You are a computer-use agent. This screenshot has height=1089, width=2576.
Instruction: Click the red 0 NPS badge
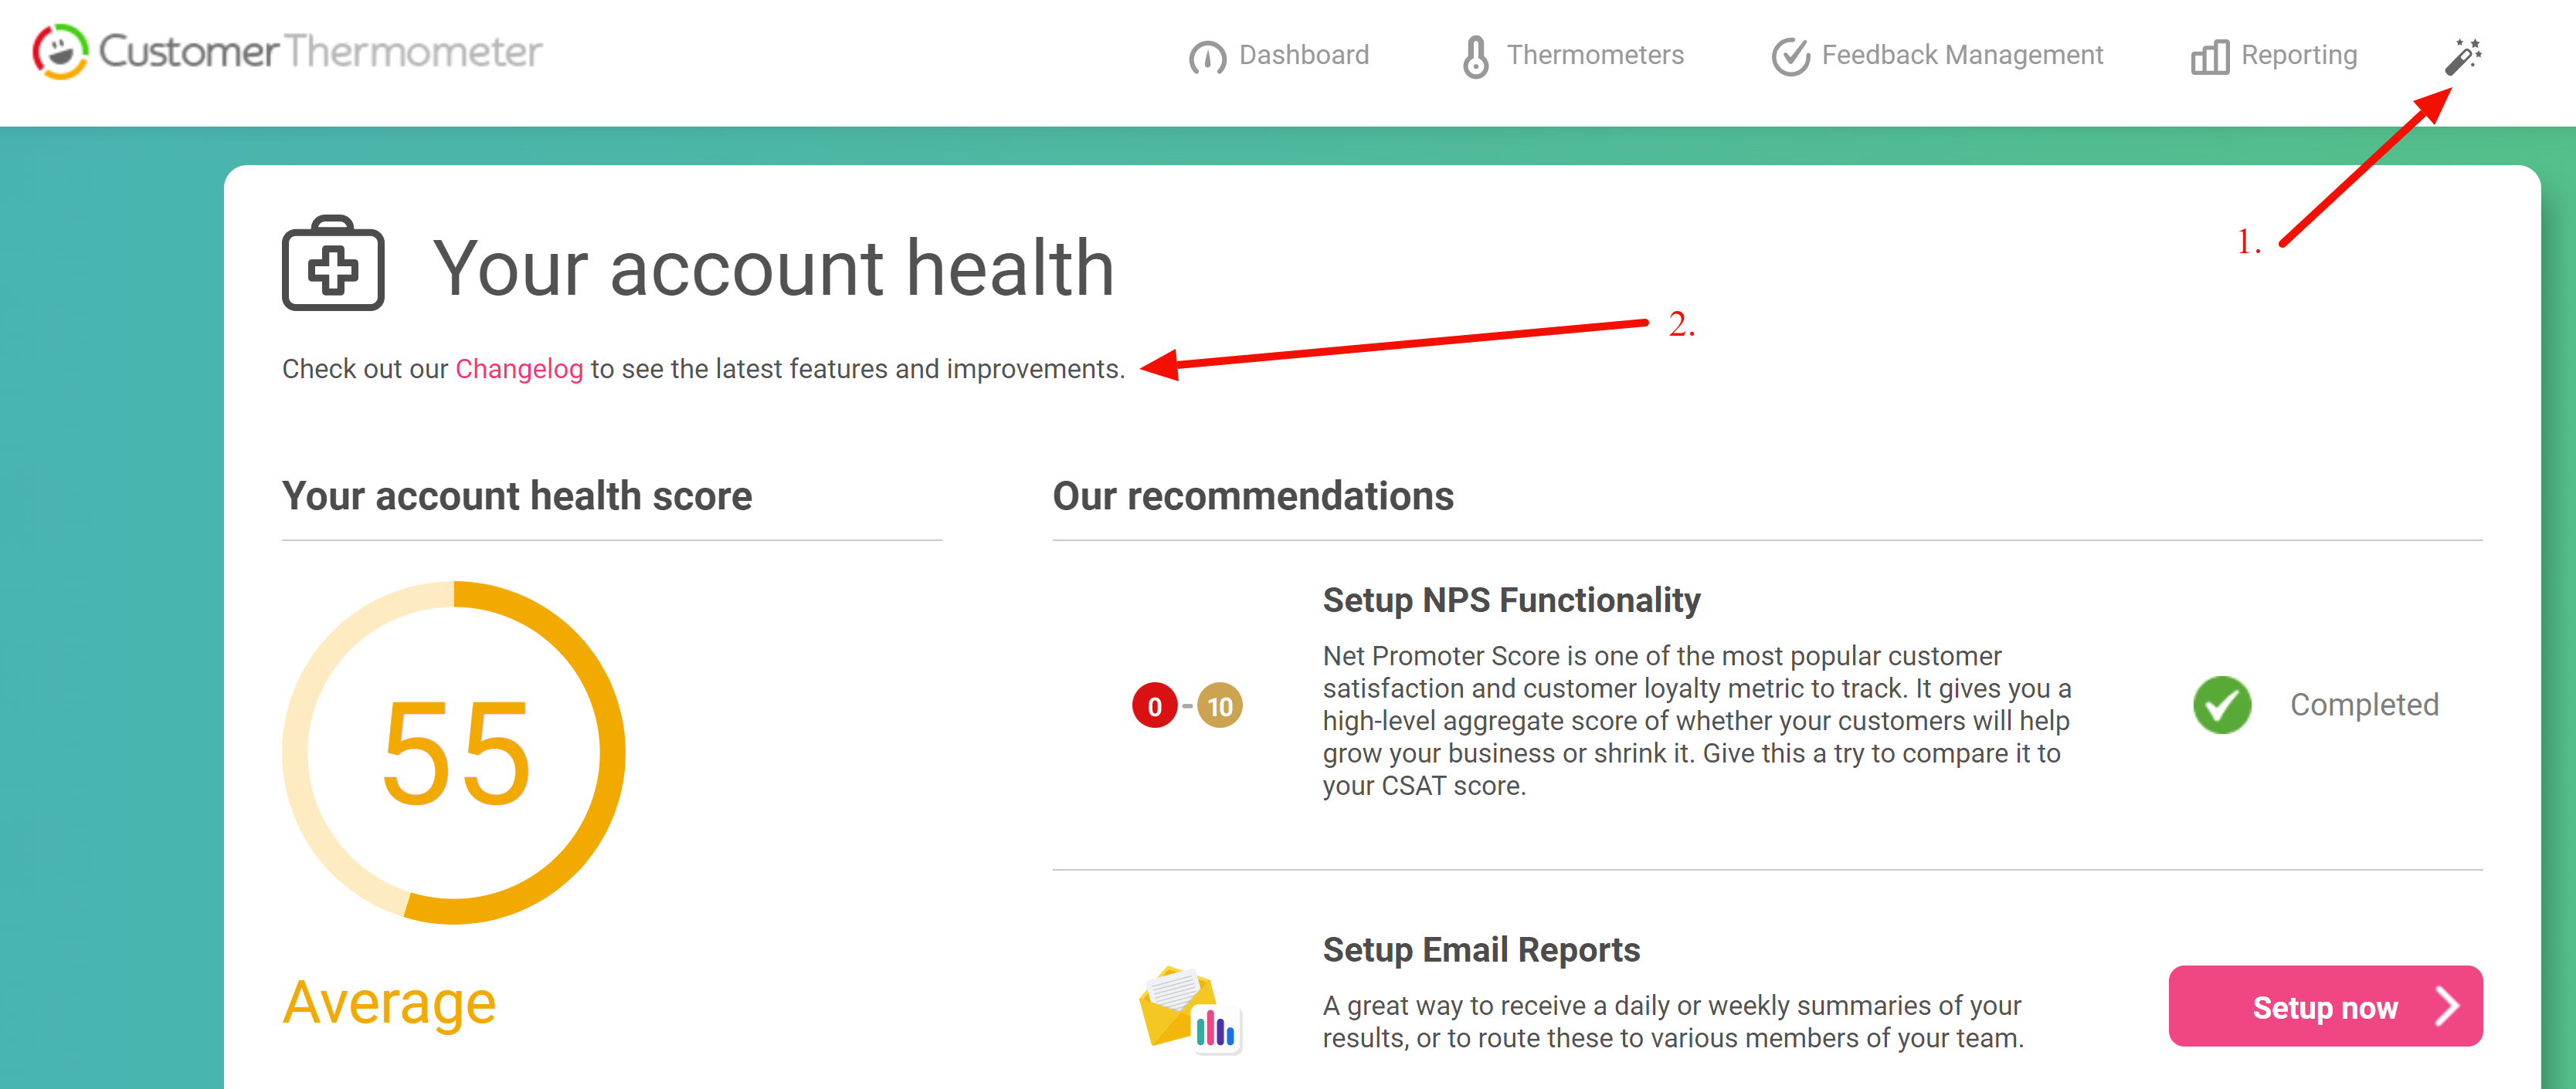click(x=1154, y=706)
